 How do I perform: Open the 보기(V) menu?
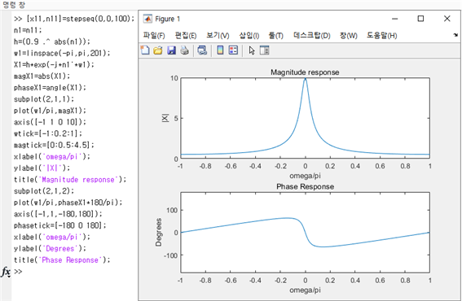[218, 36]
